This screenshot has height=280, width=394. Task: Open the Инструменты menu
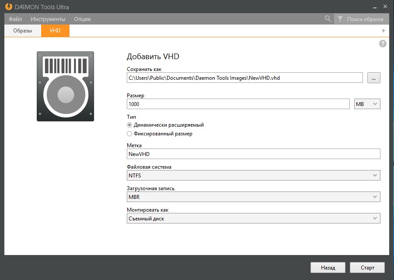tap(48, 19)
